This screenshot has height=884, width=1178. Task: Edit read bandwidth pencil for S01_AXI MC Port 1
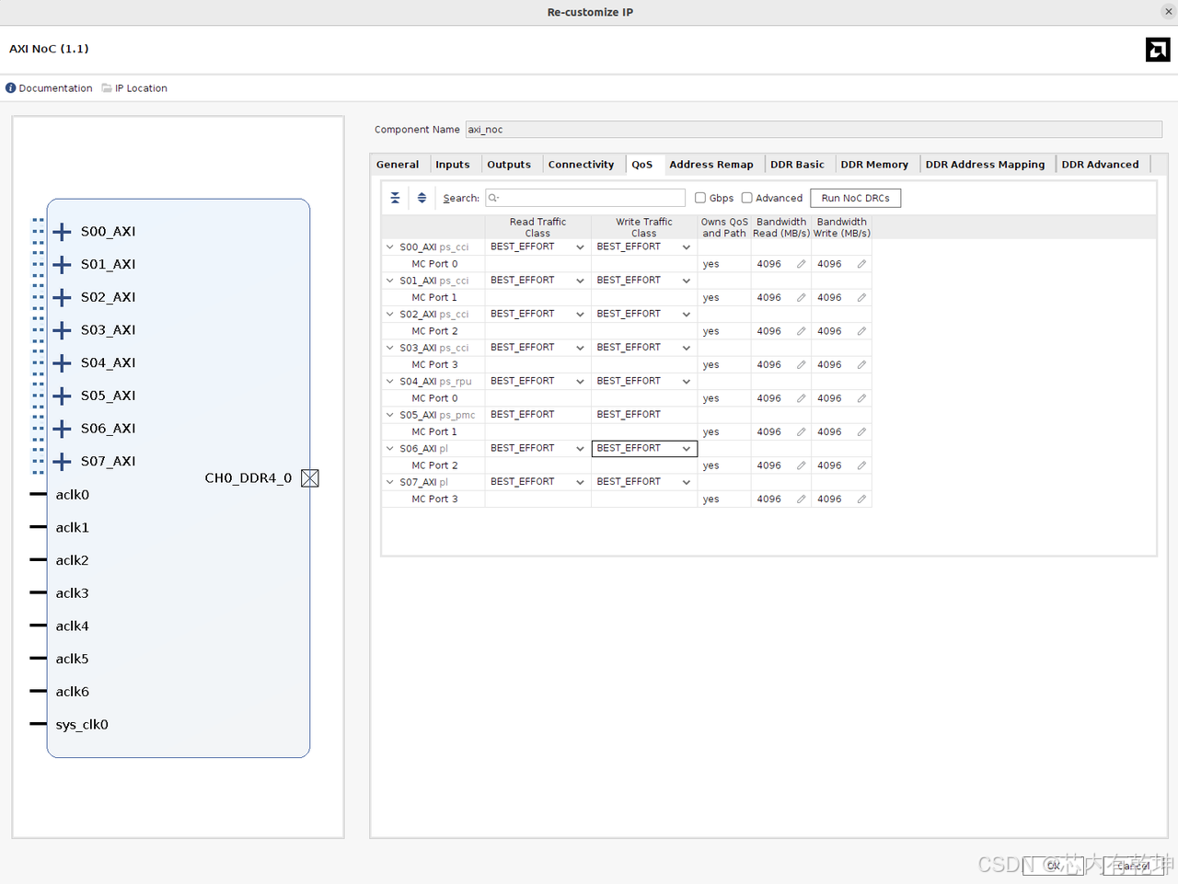(801, 298)
